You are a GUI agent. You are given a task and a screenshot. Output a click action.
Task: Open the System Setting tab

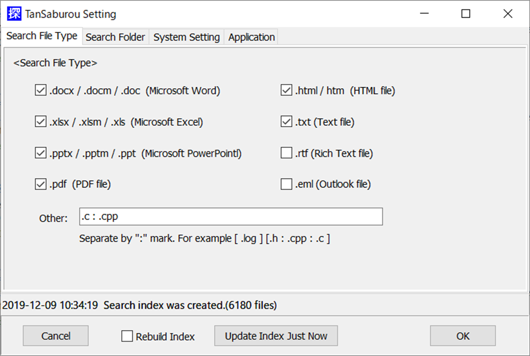[x=186, y=37]
